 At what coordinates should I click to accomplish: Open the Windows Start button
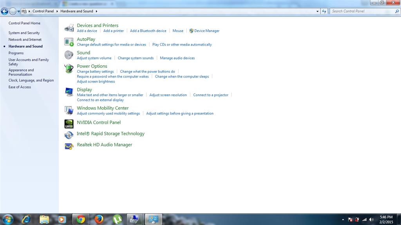point(8,220)
